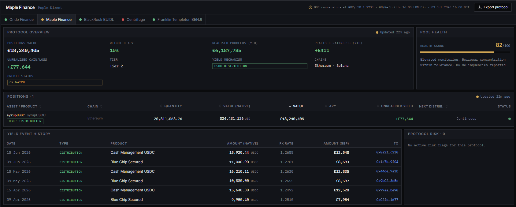Viewport: 516px width, 207px height.
Task: Open the Ondo Finance tab
Action: 19,20
